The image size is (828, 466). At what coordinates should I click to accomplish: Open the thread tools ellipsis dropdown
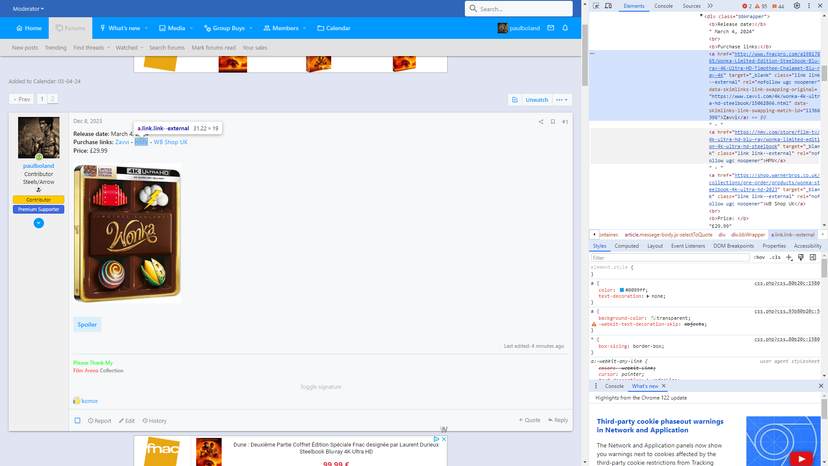pyautogui.click(x=562, y=100)
